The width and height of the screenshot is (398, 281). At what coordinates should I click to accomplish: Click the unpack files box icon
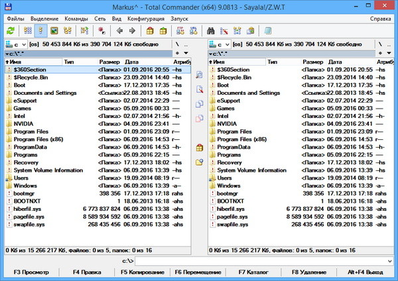pos(163,31)
